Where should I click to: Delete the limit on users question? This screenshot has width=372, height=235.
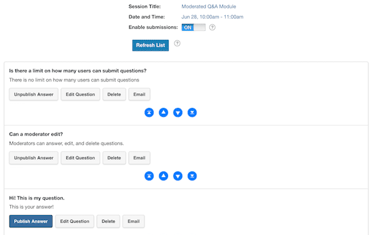tap(114, 94)
